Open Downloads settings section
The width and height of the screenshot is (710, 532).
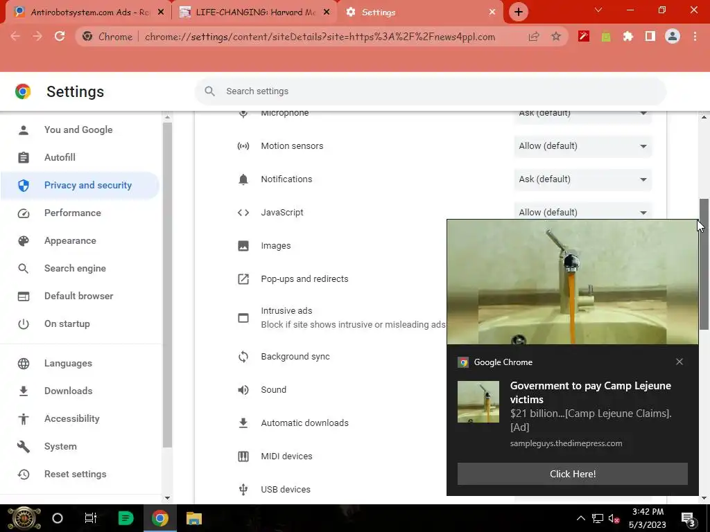click(x=80, y=391)
